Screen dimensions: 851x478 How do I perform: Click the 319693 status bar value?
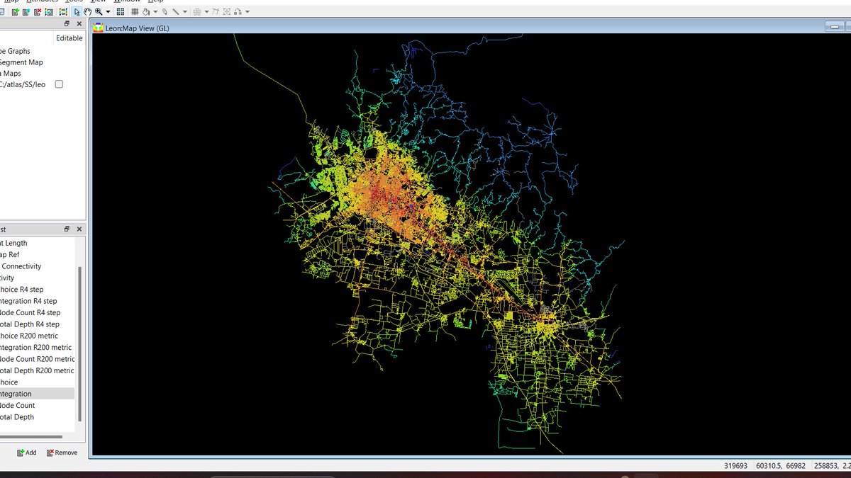click(735, 466)
